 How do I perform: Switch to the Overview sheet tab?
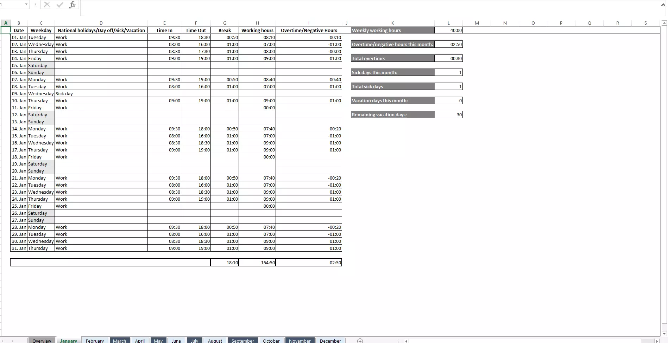[x=42, y=341]
